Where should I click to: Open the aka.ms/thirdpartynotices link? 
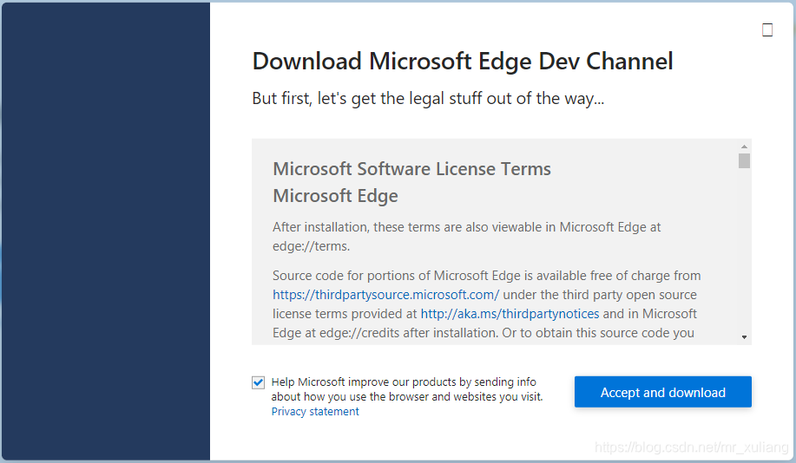pos(510,314)
